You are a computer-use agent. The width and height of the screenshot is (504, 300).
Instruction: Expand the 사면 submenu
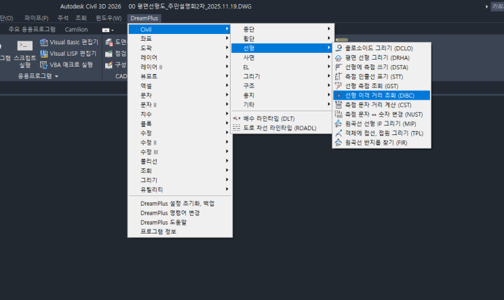(283, 58)
